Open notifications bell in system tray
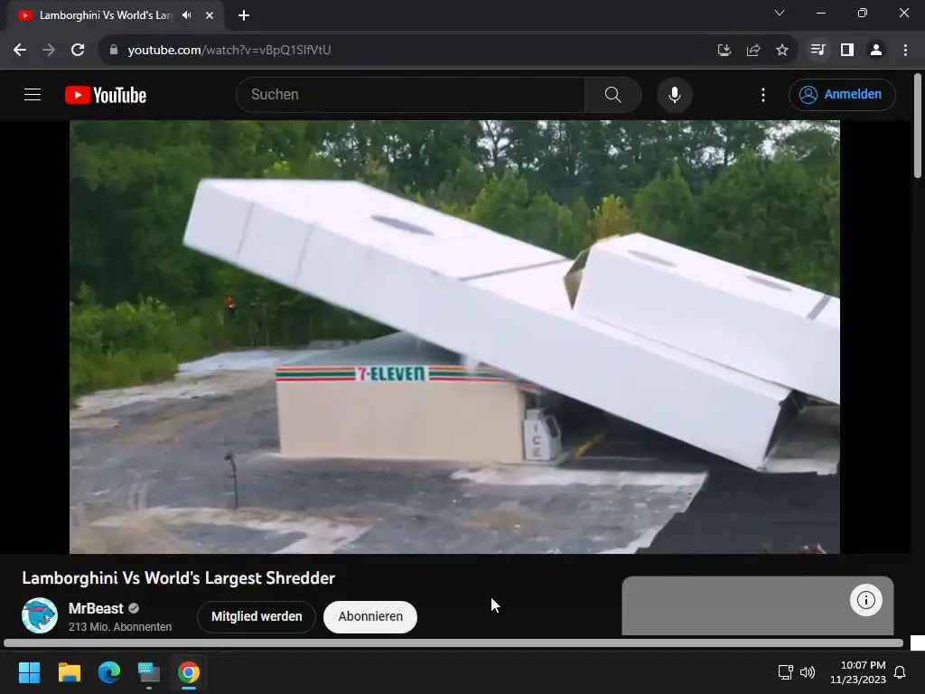The width and height of the screenshot is (925, 694). 900,672
